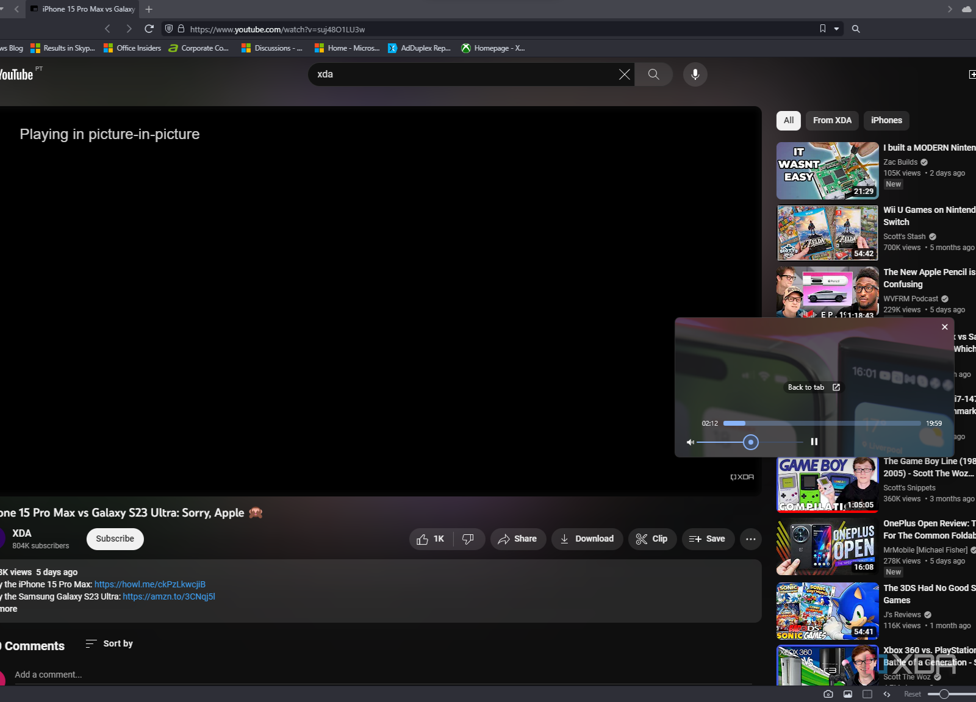Open the OnePlus Open Review thumbnail
976x702 pixels.
click(827, 548)
